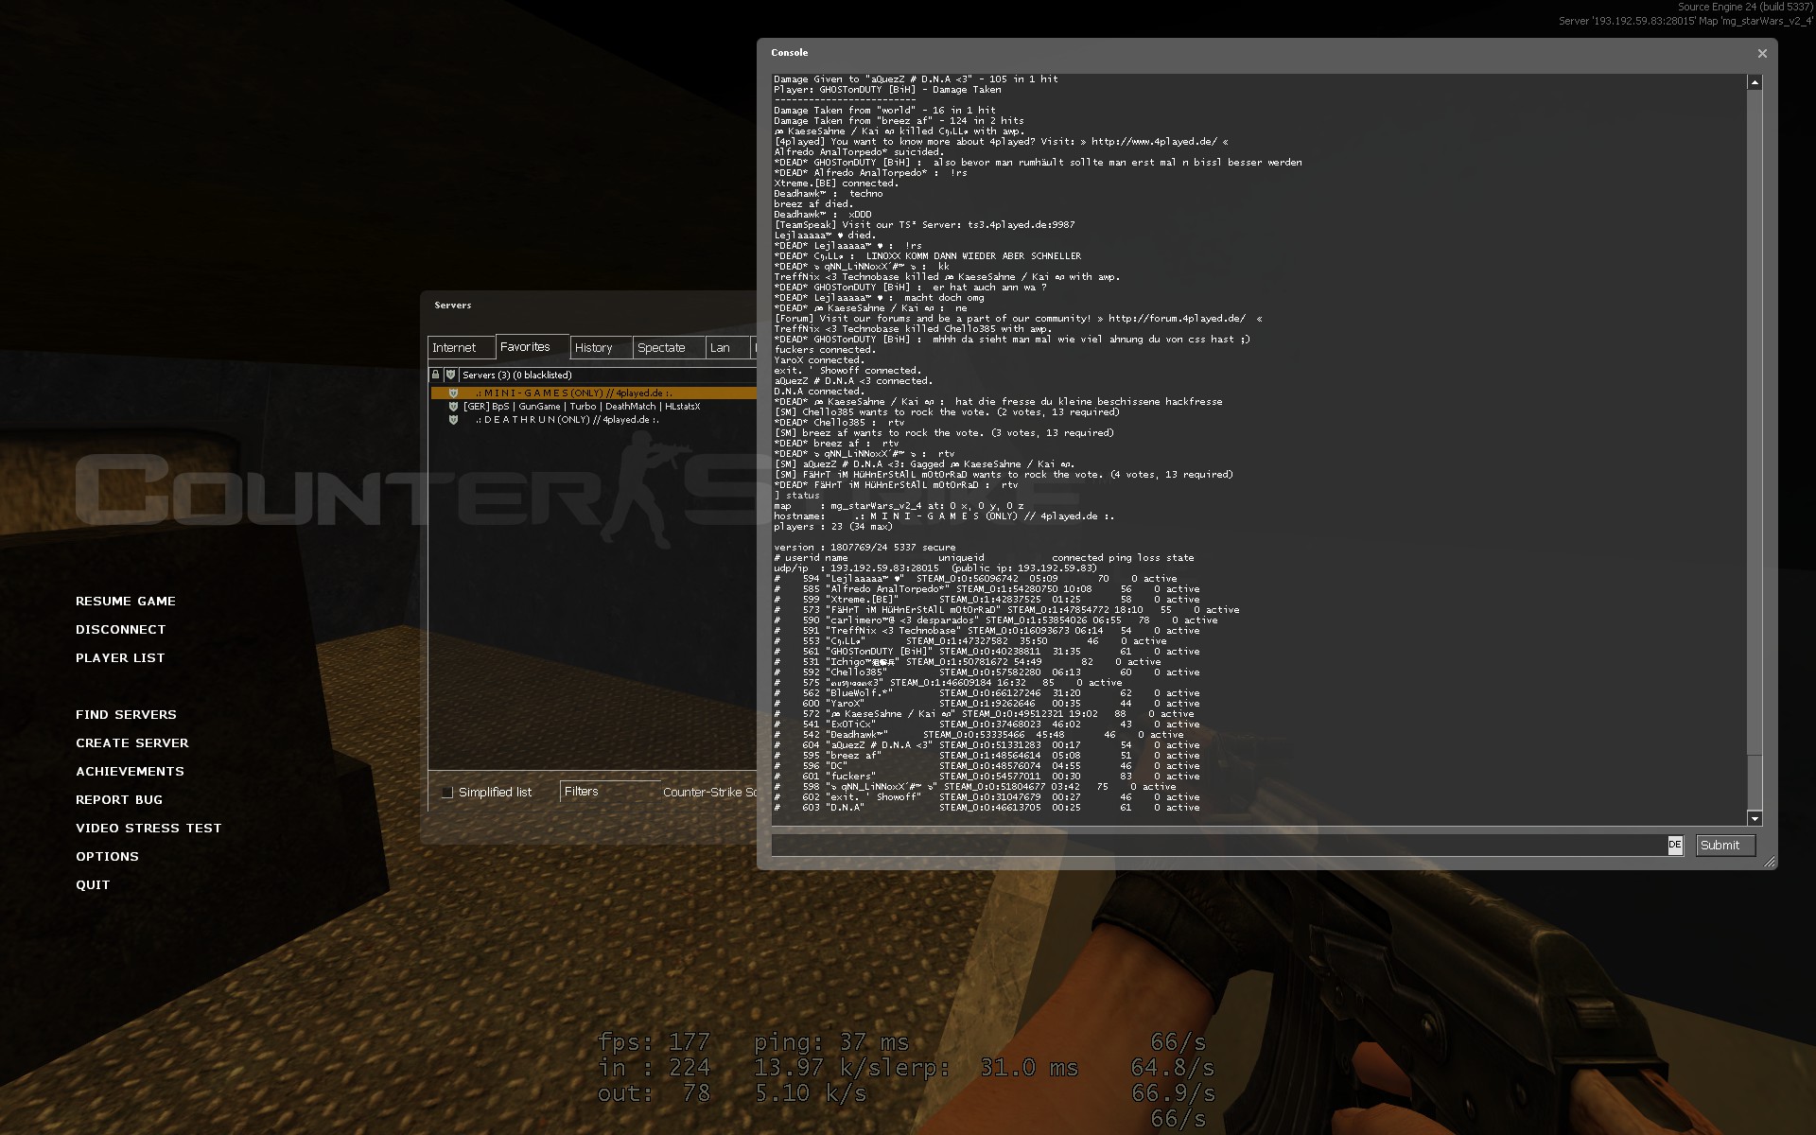Submit the console command
Image resolution: width=1816 pixels, height=1135 pixels.
click(1725, 846)
